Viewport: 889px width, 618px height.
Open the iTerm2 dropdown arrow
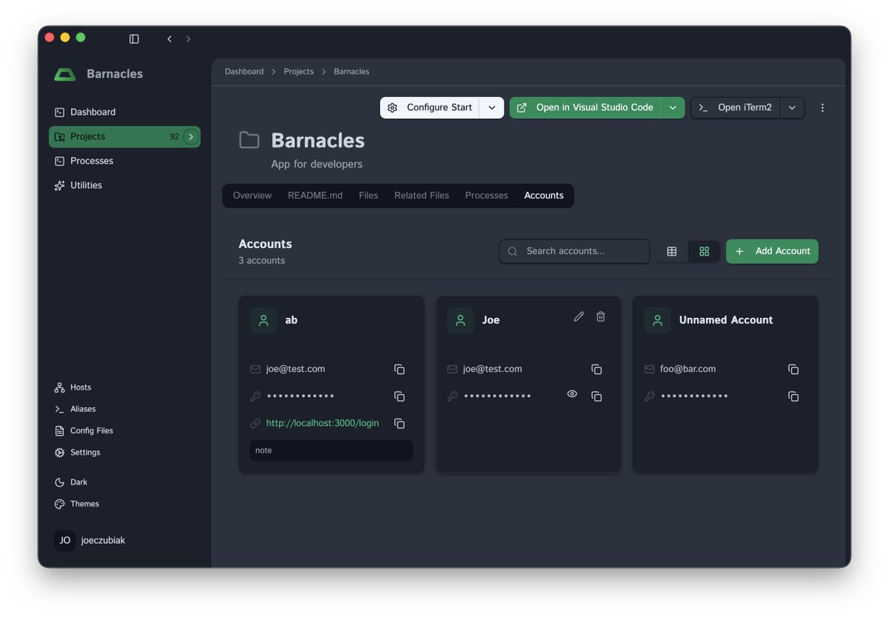coord(792,107)
